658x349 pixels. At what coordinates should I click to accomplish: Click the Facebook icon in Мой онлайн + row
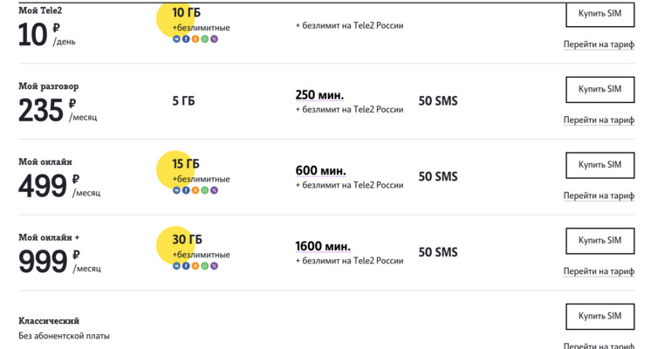tap(186, 266)
